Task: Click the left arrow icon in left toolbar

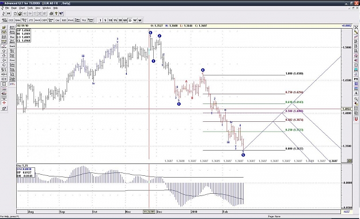Action: coord(4,60)
